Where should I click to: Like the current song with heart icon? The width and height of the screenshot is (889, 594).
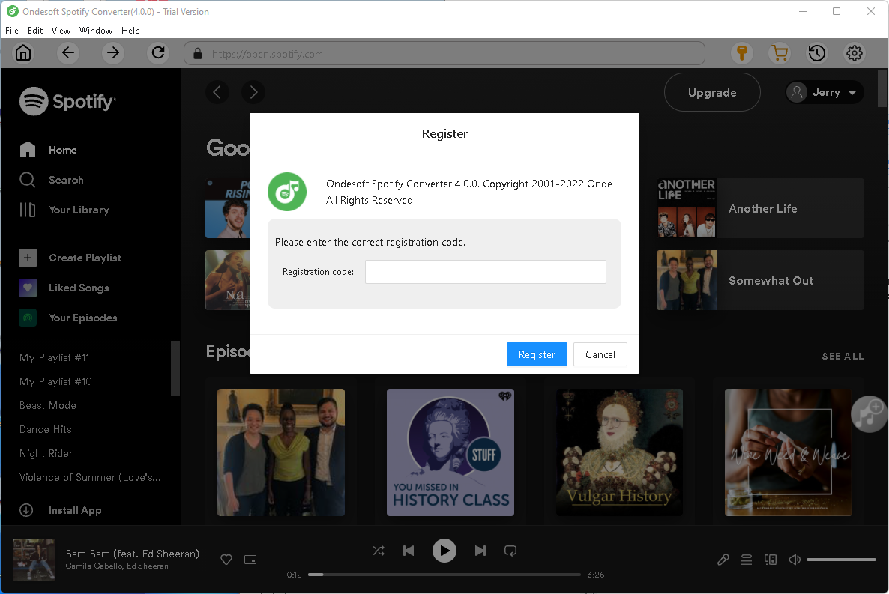click(226, 560)
